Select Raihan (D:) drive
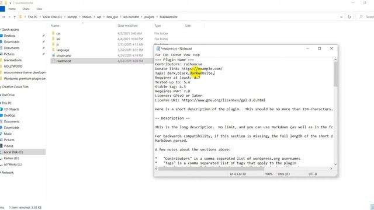 [x=11, y=158]
